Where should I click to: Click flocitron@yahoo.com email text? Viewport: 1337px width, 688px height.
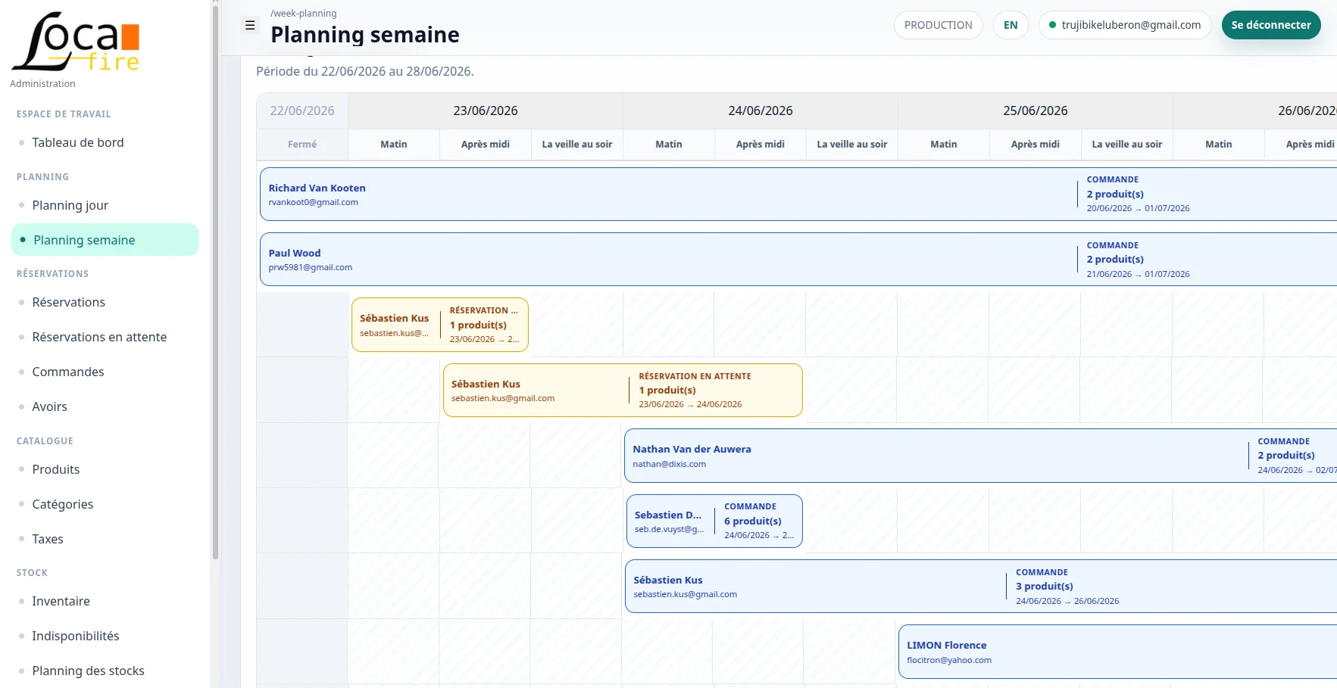click(949, 660)
